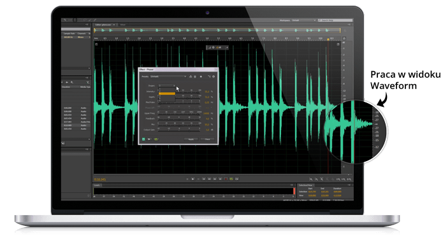Click Zoom to Selection icon

[x=349, y=179]
